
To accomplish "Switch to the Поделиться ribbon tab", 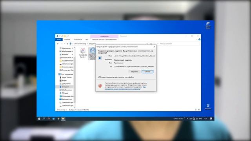I will [x=78, y=40].
